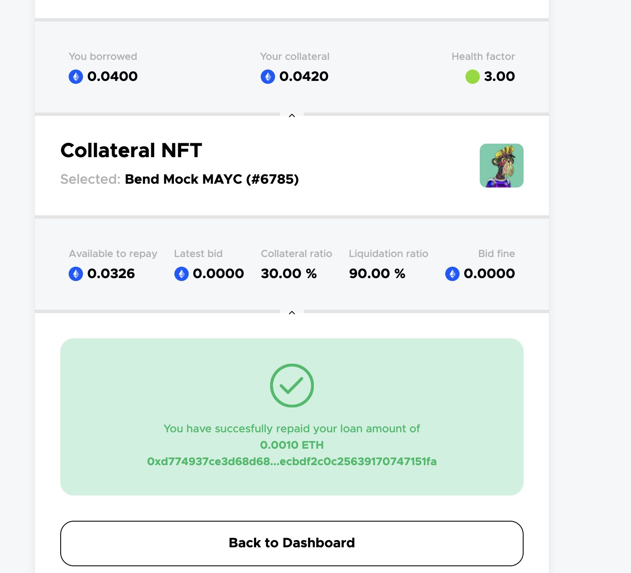This screenshot has width=631, height=573.
Task: Collapse the loan summary section with the upper chevron
Action: tap(292, 115)
